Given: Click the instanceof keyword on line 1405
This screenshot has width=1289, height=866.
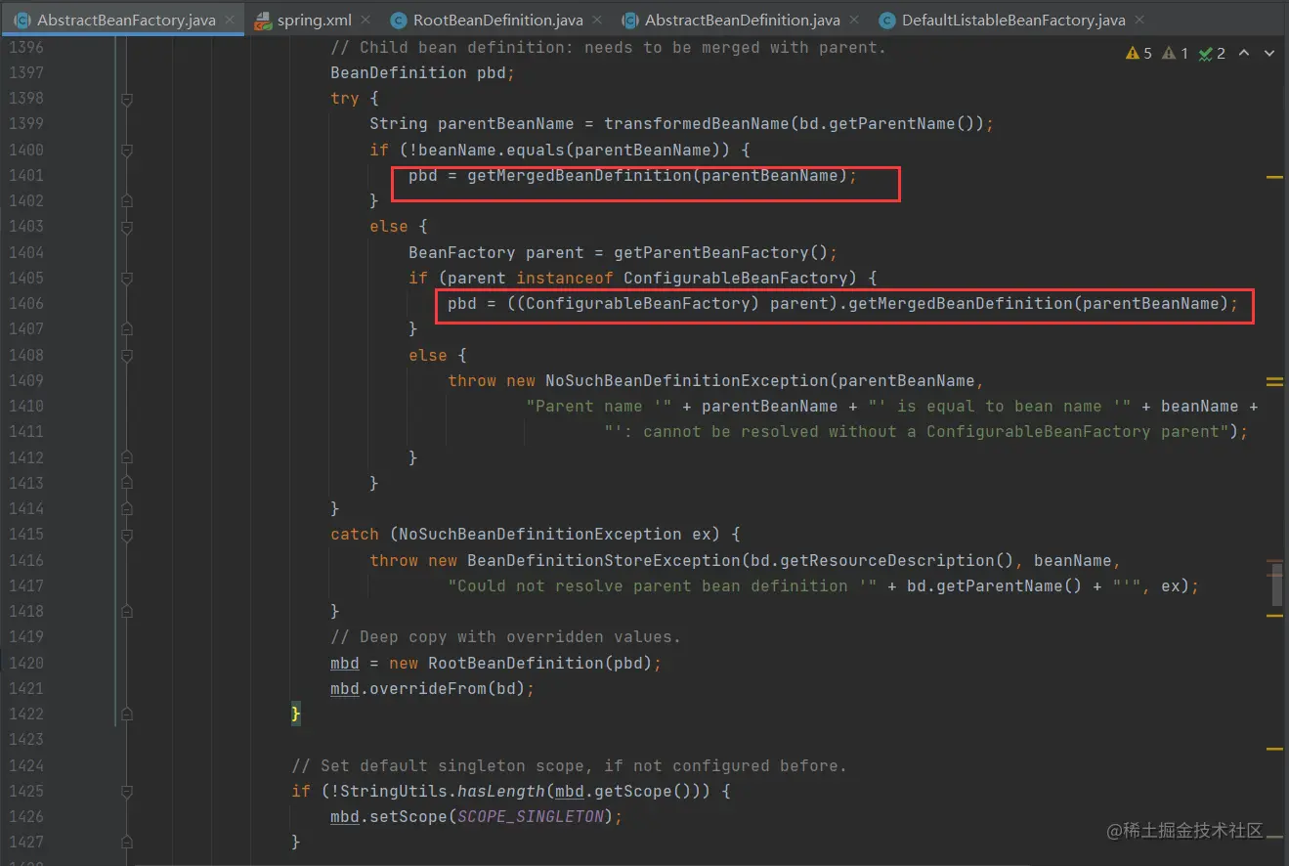Looking at the screenshot, I should tap(565, 278).
